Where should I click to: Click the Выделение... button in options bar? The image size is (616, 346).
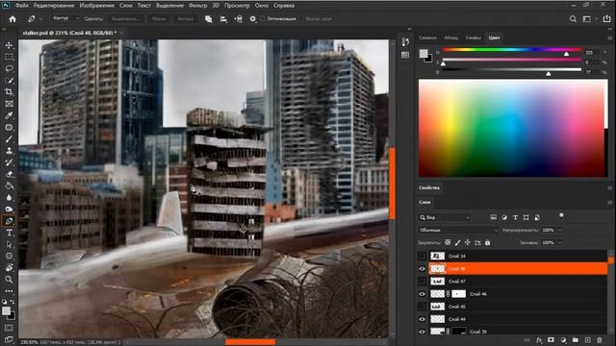126,19
